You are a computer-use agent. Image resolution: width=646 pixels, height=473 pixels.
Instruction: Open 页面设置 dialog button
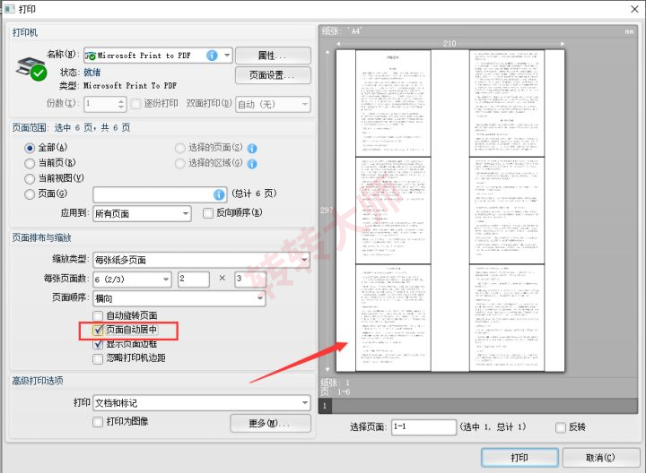click(x=273, y=75)
